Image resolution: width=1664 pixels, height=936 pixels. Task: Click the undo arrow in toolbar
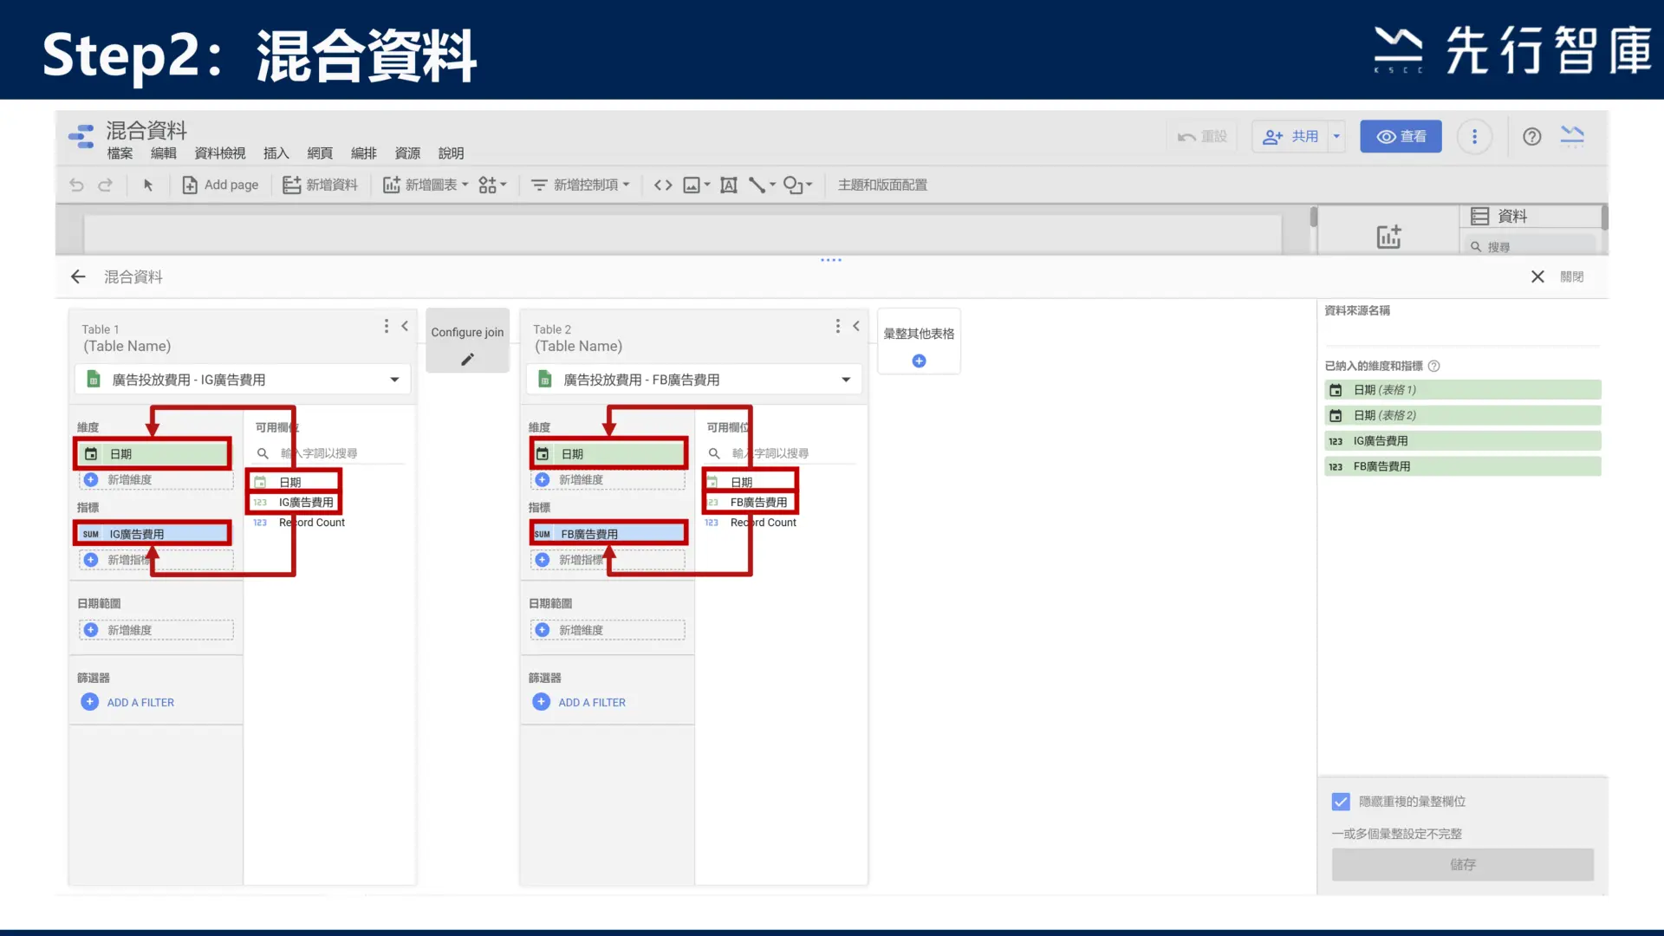point(76,185)
